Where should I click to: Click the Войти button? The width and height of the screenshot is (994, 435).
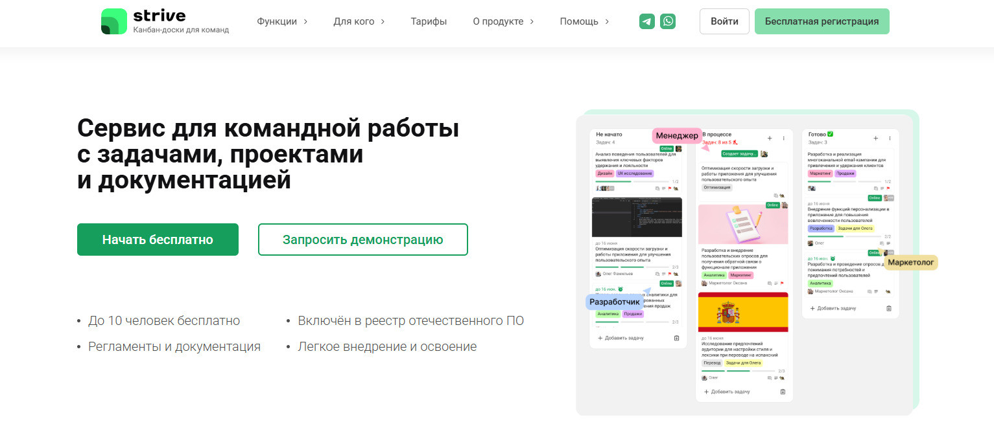tap(724, 21)
